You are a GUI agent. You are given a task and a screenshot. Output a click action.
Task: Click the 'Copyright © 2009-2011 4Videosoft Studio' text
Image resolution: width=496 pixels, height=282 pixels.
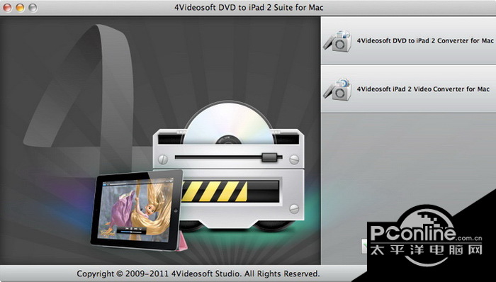[x=198, y=273]
